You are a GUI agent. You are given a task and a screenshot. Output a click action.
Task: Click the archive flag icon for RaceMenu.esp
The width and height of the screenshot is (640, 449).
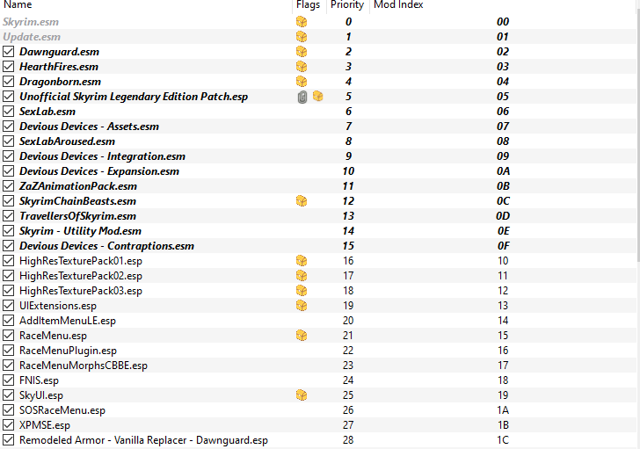pyautogui.click(x=302, y=336)
